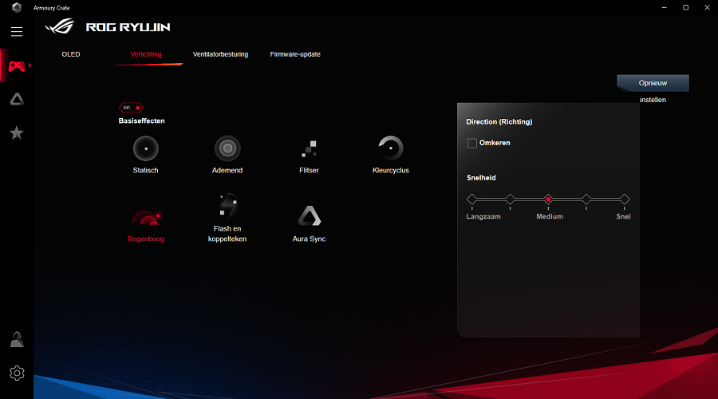
Task: Click the Direction (Richting) label
Action: click(x=499, y=122)
